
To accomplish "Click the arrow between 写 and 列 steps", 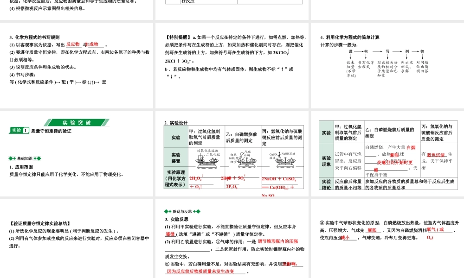I will tap(397, 51).
